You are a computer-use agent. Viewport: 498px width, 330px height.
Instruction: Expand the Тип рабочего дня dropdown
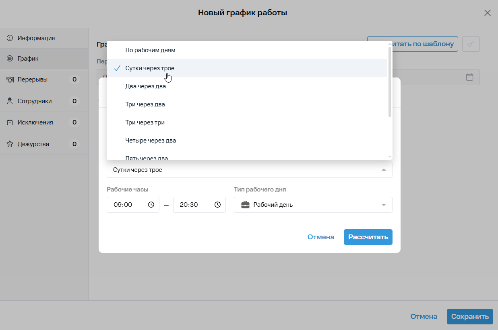click(313, 205)
